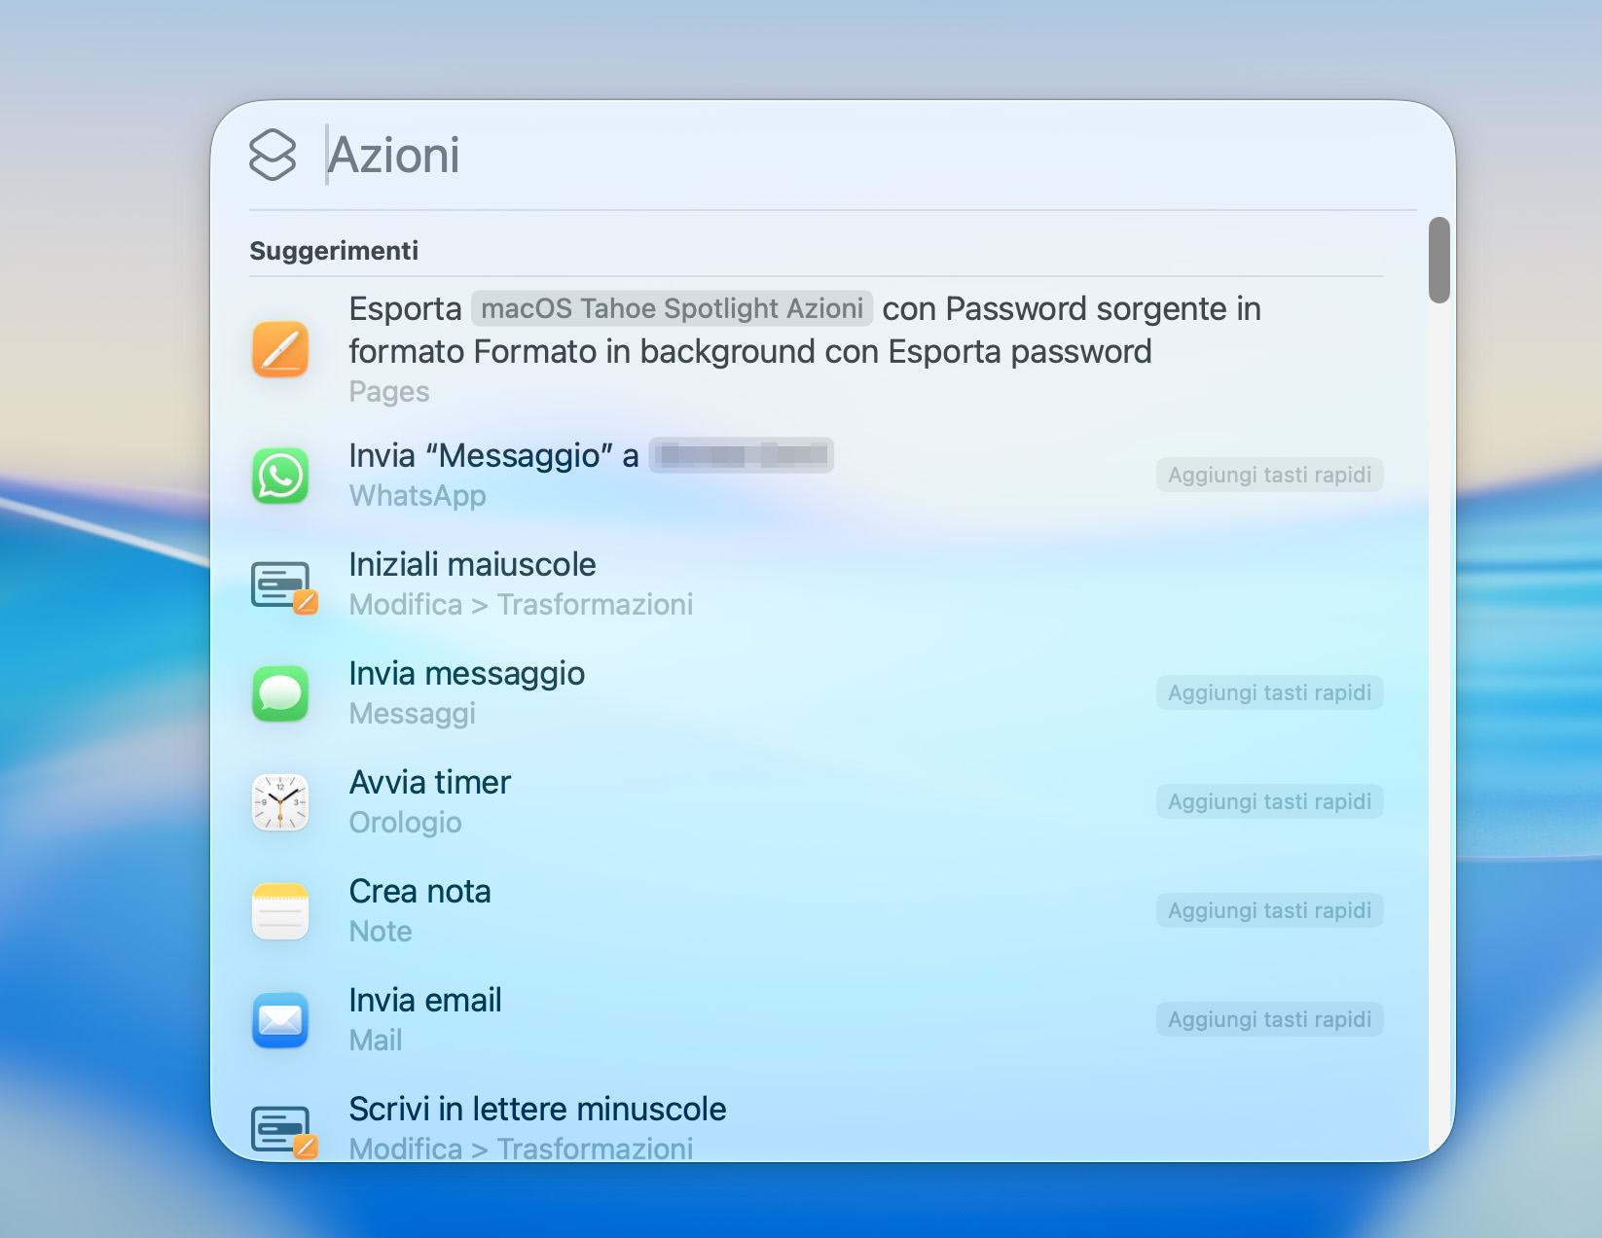Add shortcut keys for the WhatsApp action
The width and height of the screenshot is (1602, 1238).
pos(1269,475)
